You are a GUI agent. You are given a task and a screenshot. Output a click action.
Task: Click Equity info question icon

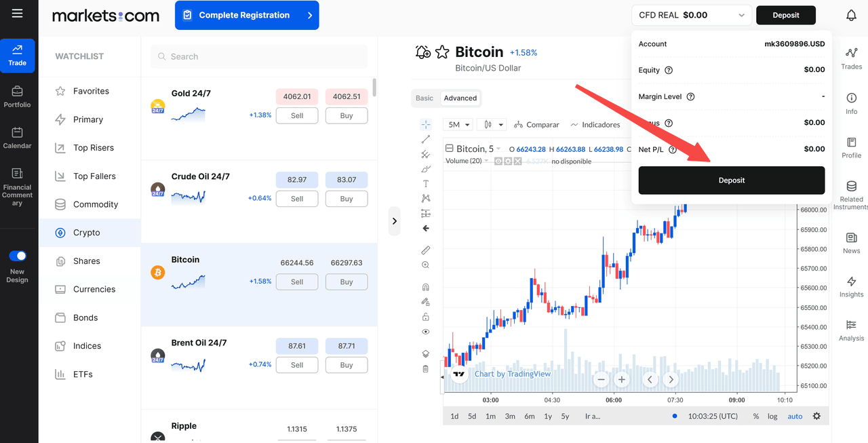[669, 70]
